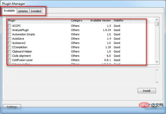Click version 1.9.24 of AnalysePlugin
This screenshot has width=166, height=114.
pyautogui.click(x=107, y=30)
